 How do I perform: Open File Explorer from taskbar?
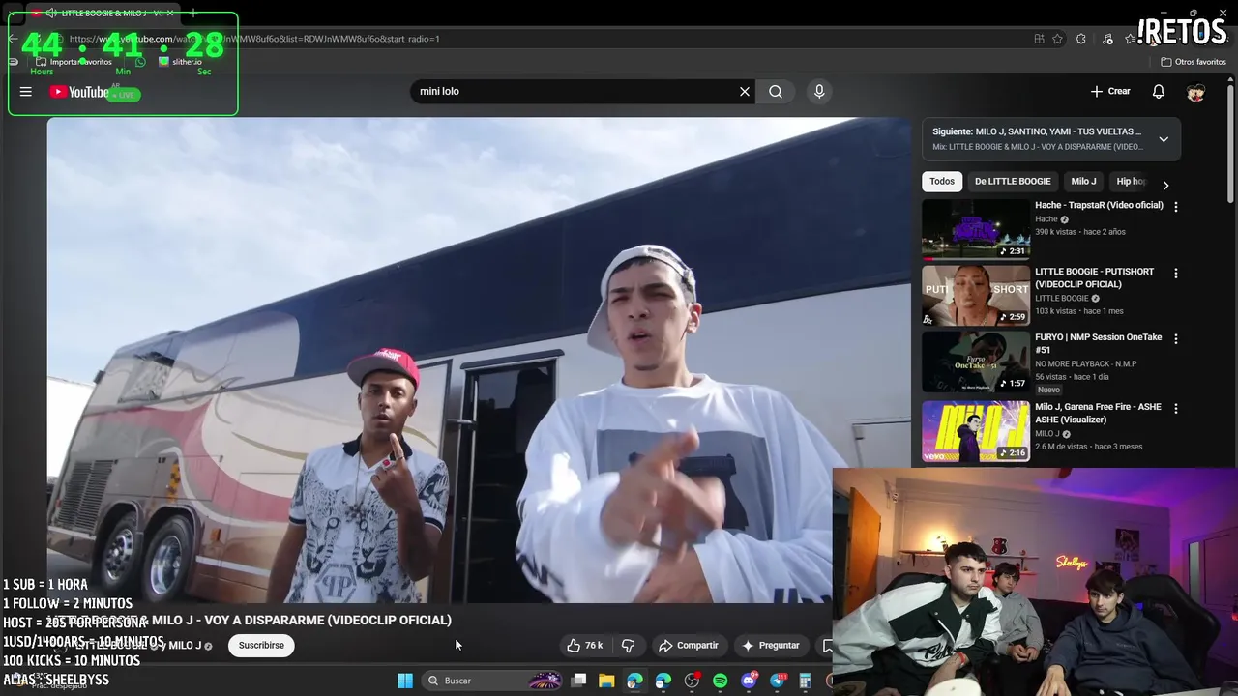pyautogui.click(x=606, y=681)
